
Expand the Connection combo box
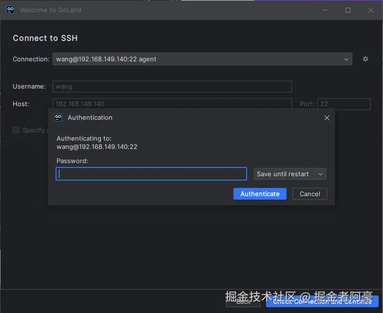pos(202,59)
